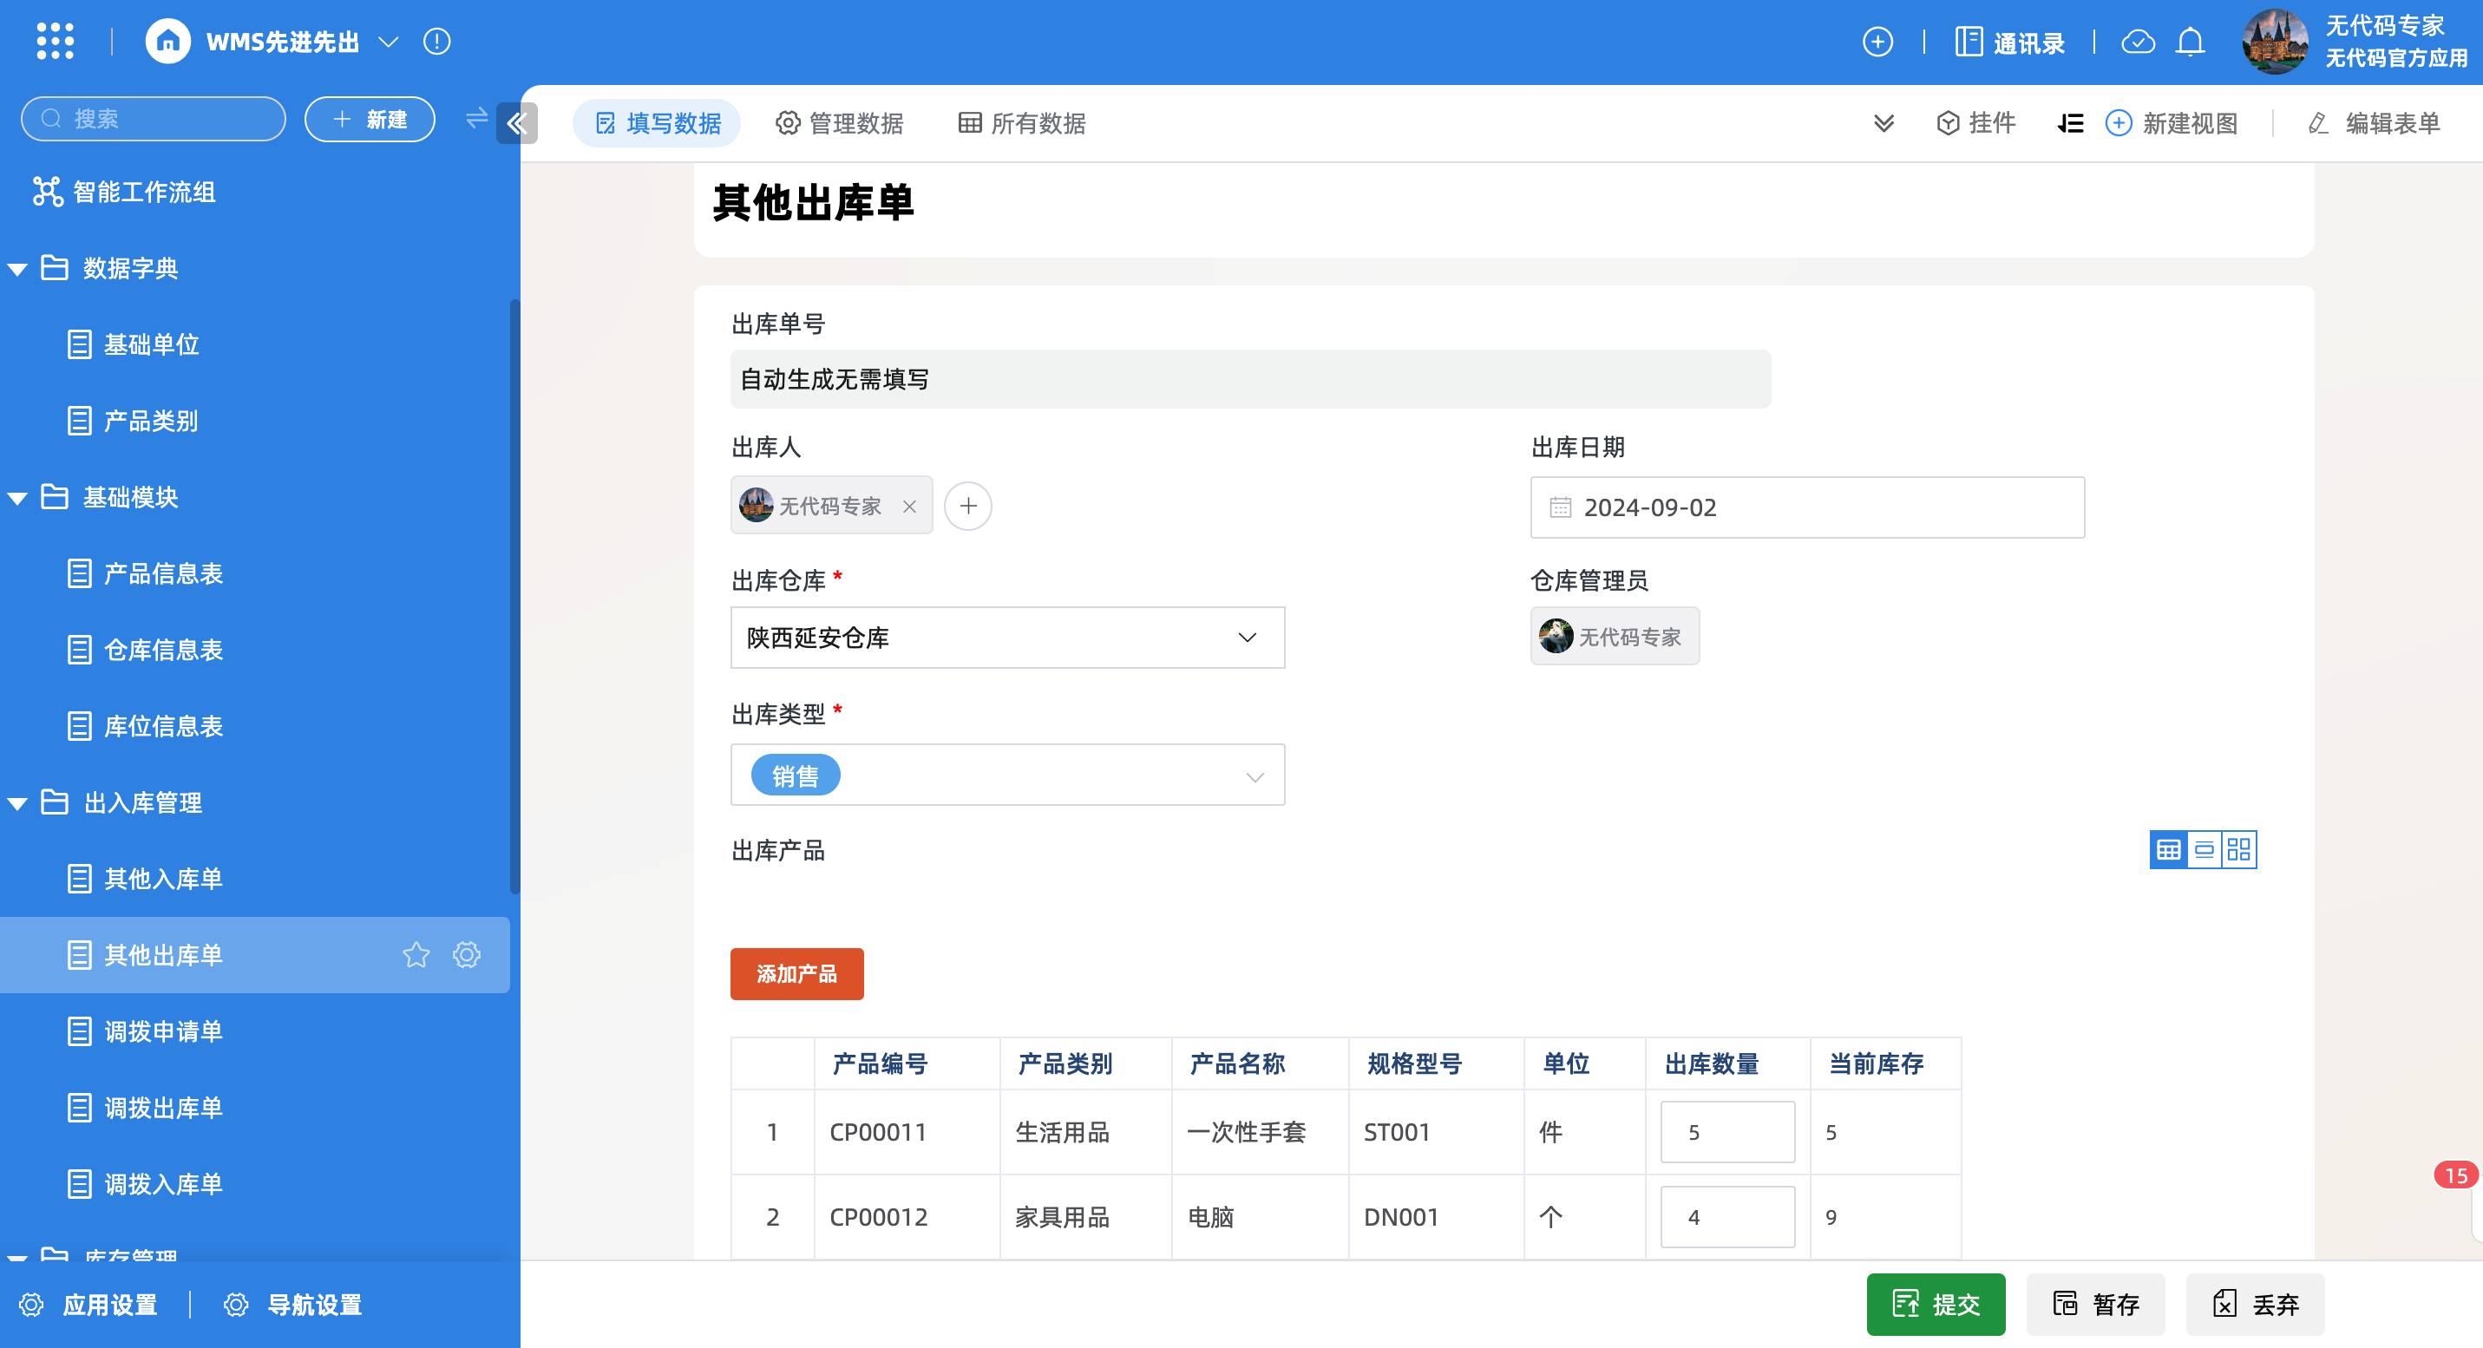
Task: Click the 出库日期 date field
Action: tap(1806, 507)
